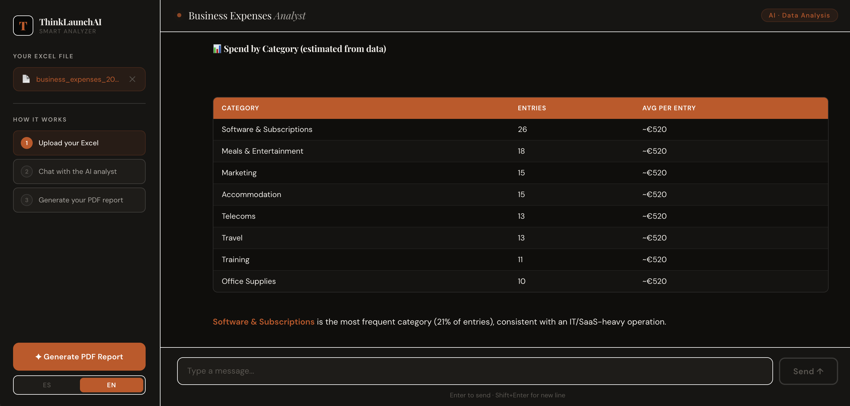Click the entries value 26
Image resolution: width=850 pixels, height=406 pixels.
(x=522, y=129)
